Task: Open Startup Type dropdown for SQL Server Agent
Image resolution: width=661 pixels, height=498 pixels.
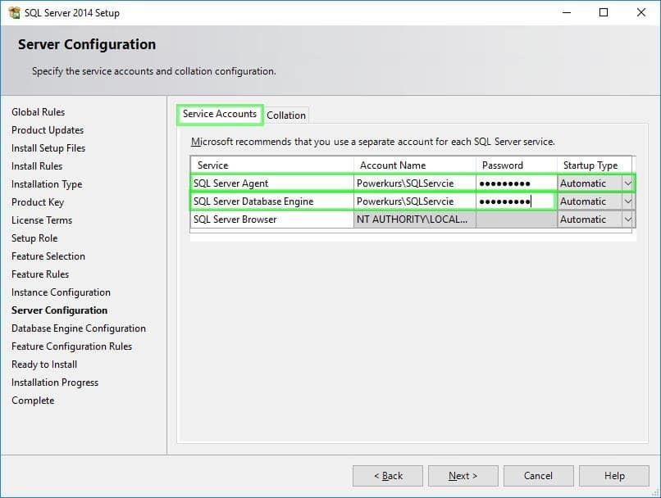Action: click(627, 183)
